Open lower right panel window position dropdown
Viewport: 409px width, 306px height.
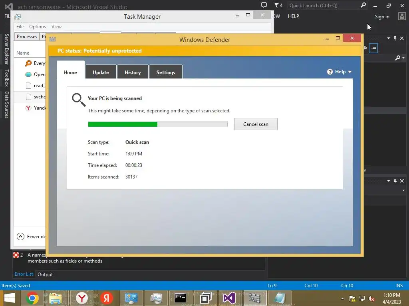(389, 181)
